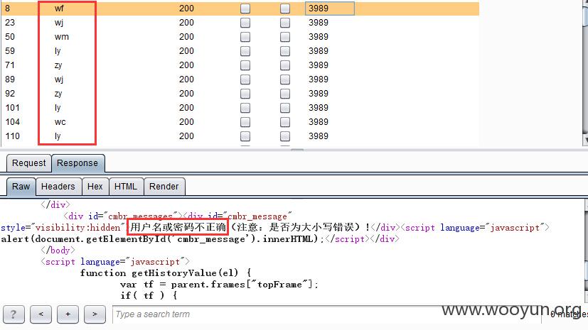Open the Response tab
The image size is (588, 330).
tap(77, 163)
